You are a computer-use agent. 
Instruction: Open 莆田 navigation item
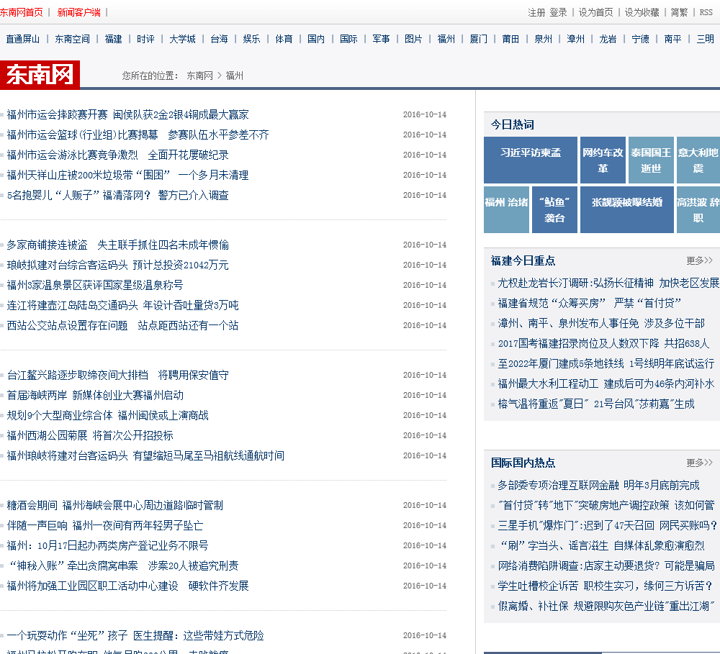[x=510, y=39]
